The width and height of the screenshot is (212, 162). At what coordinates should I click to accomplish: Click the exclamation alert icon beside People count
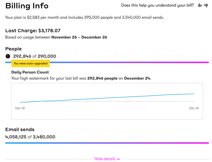pyautogui.click(x=8, y=56)
